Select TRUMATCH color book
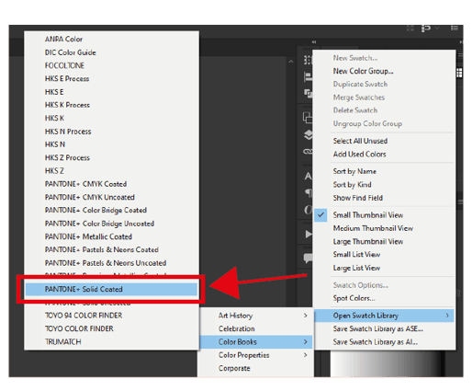The image size is (472, 391). [63, 342]
